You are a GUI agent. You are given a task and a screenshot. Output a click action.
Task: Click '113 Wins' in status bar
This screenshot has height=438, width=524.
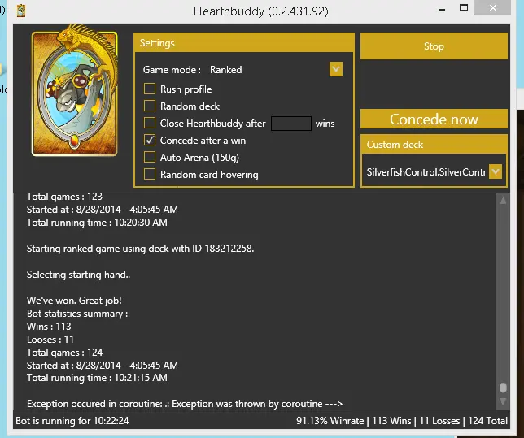391,421
